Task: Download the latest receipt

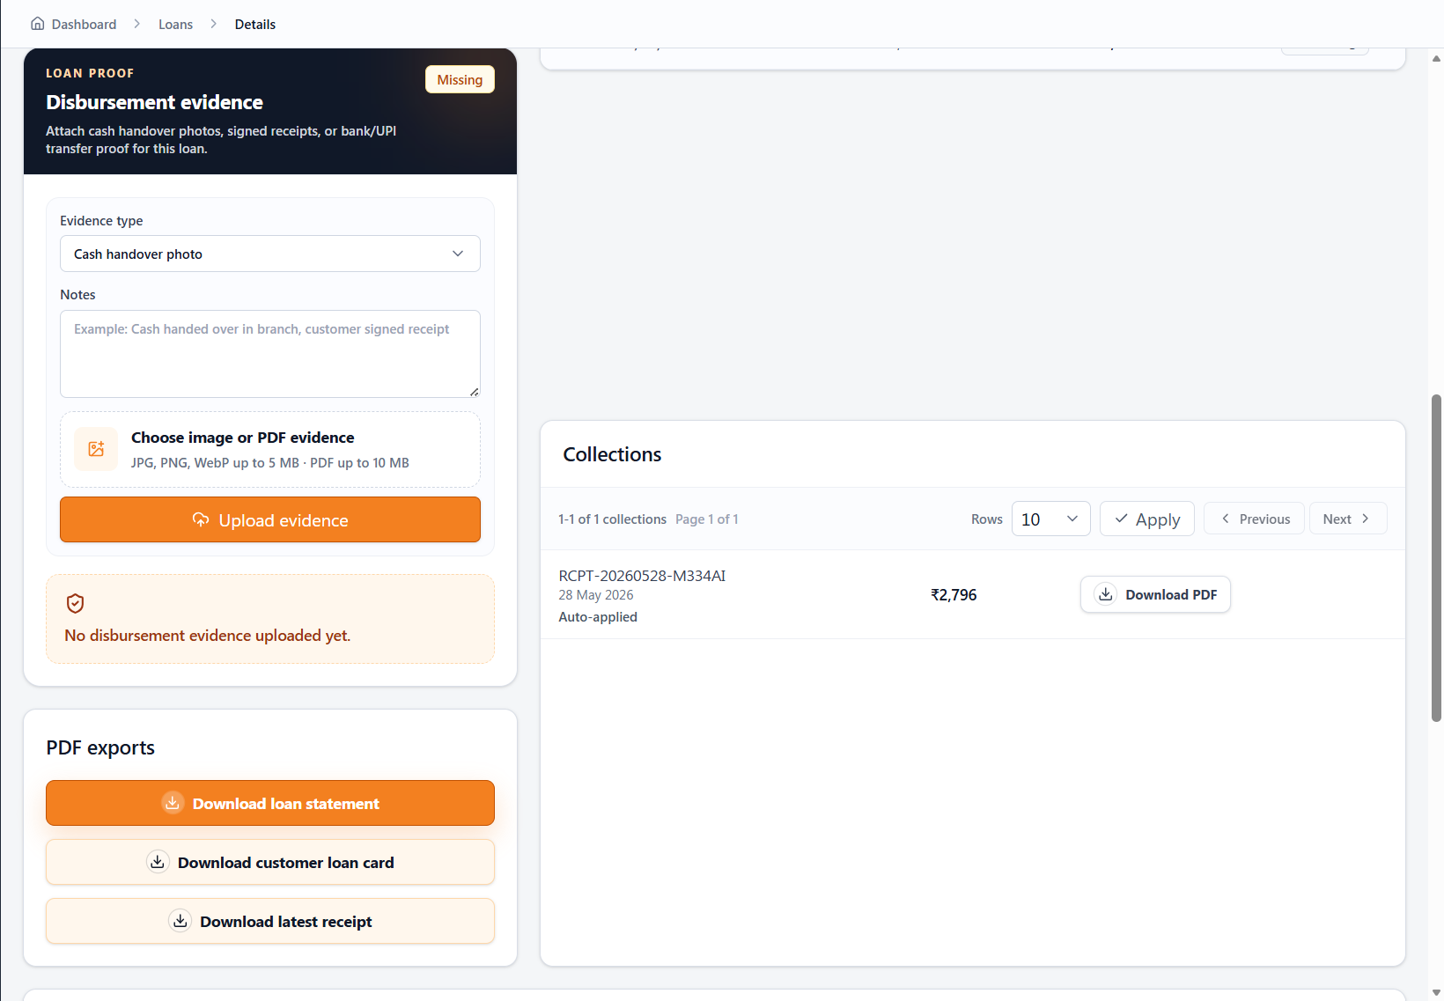Action: [x=270, y=921]
